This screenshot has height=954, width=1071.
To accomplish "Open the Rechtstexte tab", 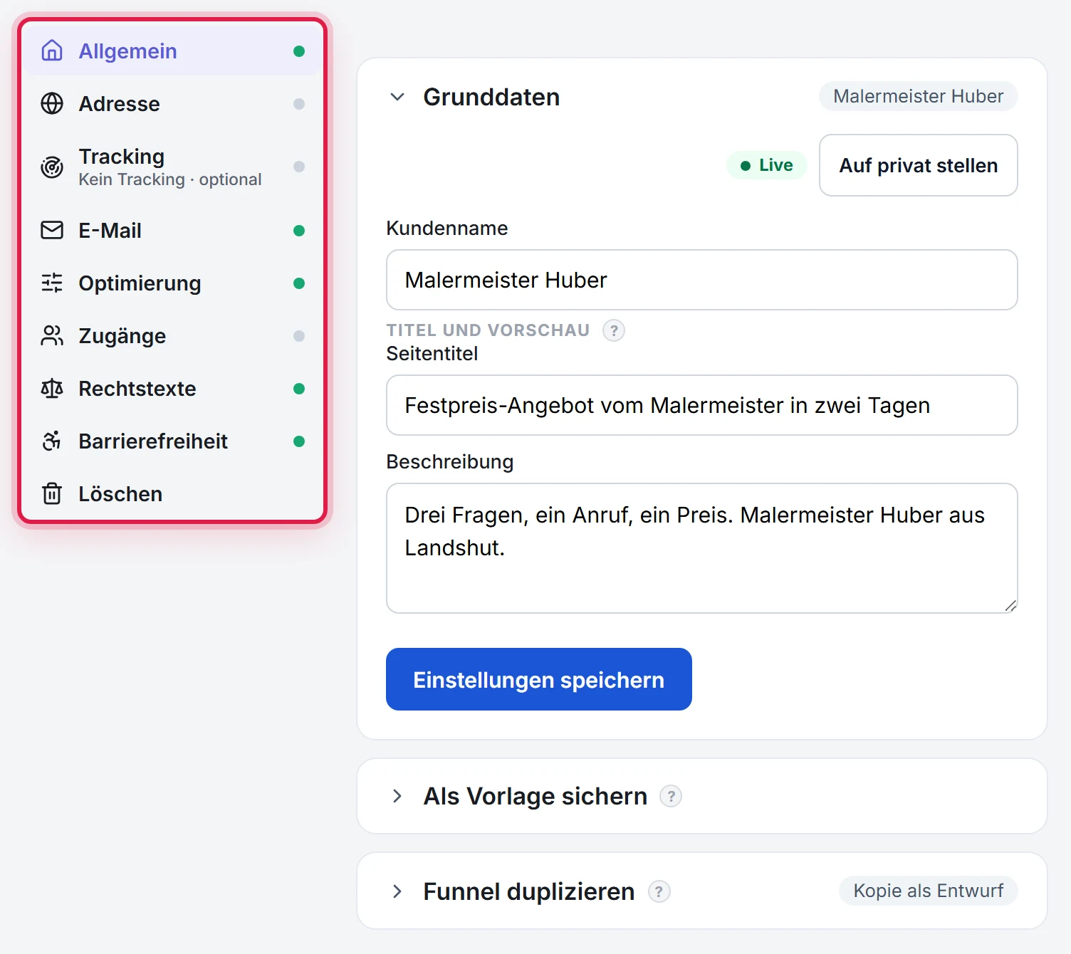I will 173,388.
